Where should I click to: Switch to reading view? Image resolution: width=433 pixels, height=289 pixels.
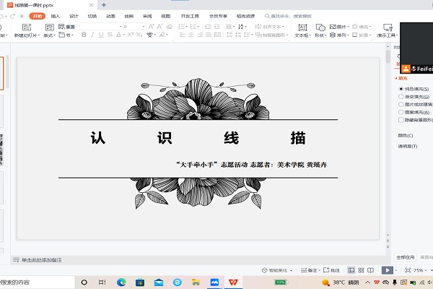[x=369, y=269]
